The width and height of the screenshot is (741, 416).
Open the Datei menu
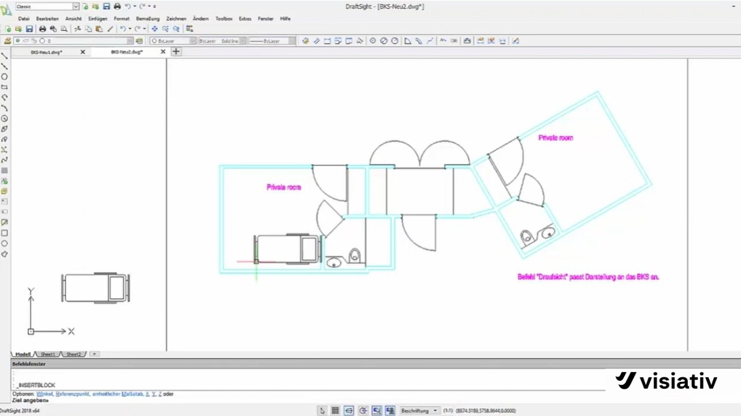[24, 18]
